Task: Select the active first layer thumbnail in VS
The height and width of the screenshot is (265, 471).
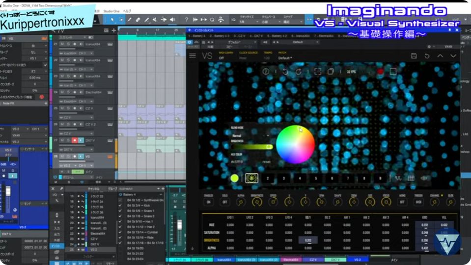Action: pos(251,178)
